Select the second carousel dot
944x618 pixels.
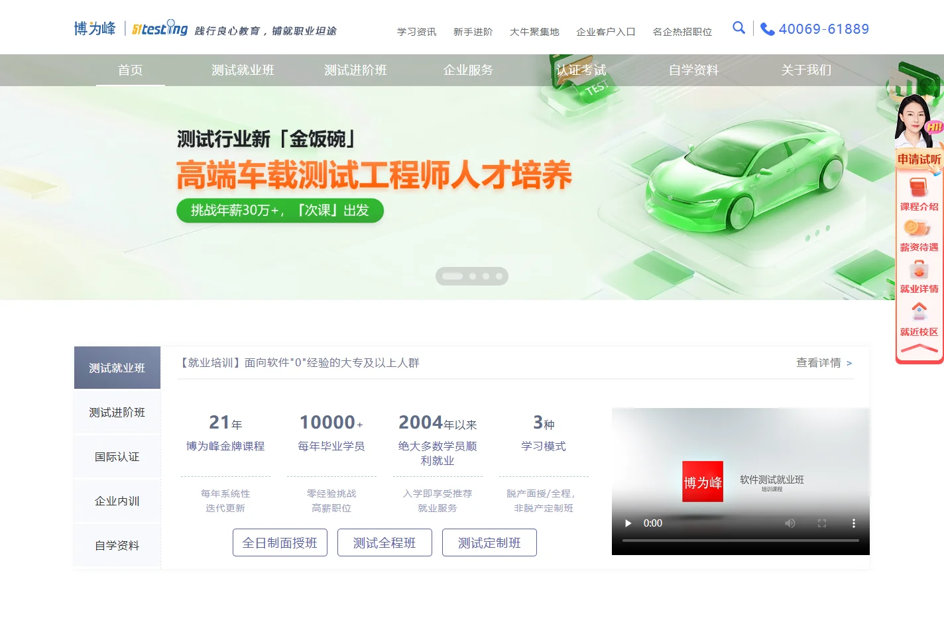click(x=473, y=276)
